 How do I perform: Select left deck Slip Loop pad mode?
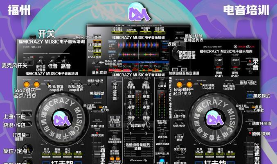tap(68, 154)
